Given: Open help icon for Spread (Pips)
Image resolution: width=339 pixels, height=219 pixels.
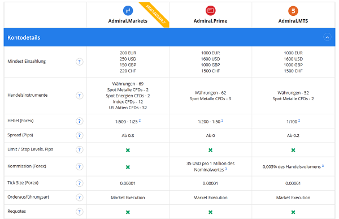Looking at the screenshot, I should [x=79, y=135].
